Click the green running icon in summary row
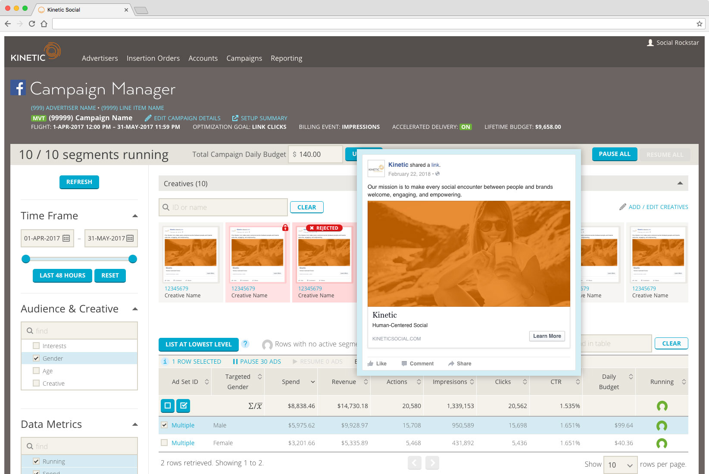Viewport: 709px width, 474px height. (662, 406)
